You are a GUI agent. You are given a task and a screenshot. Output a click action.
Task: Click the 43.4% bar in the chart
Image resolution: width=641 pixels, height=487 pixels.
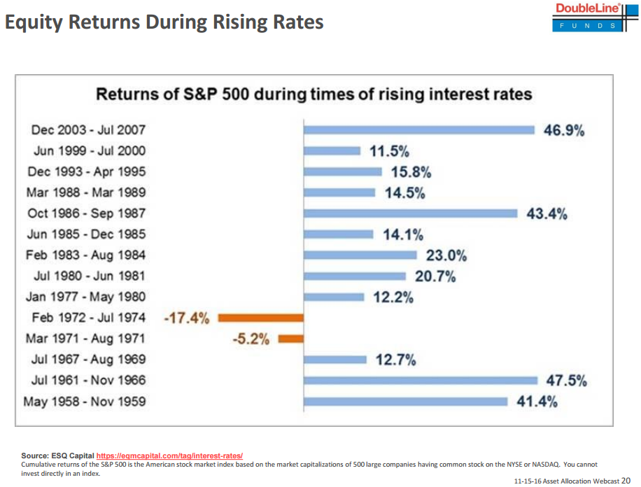coord(410,213)
